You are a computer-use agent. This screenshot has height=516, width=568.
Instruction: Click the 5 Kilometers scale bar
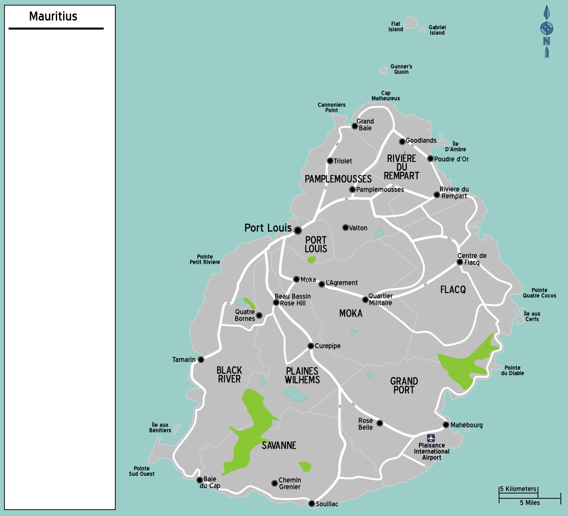(518, 489)
